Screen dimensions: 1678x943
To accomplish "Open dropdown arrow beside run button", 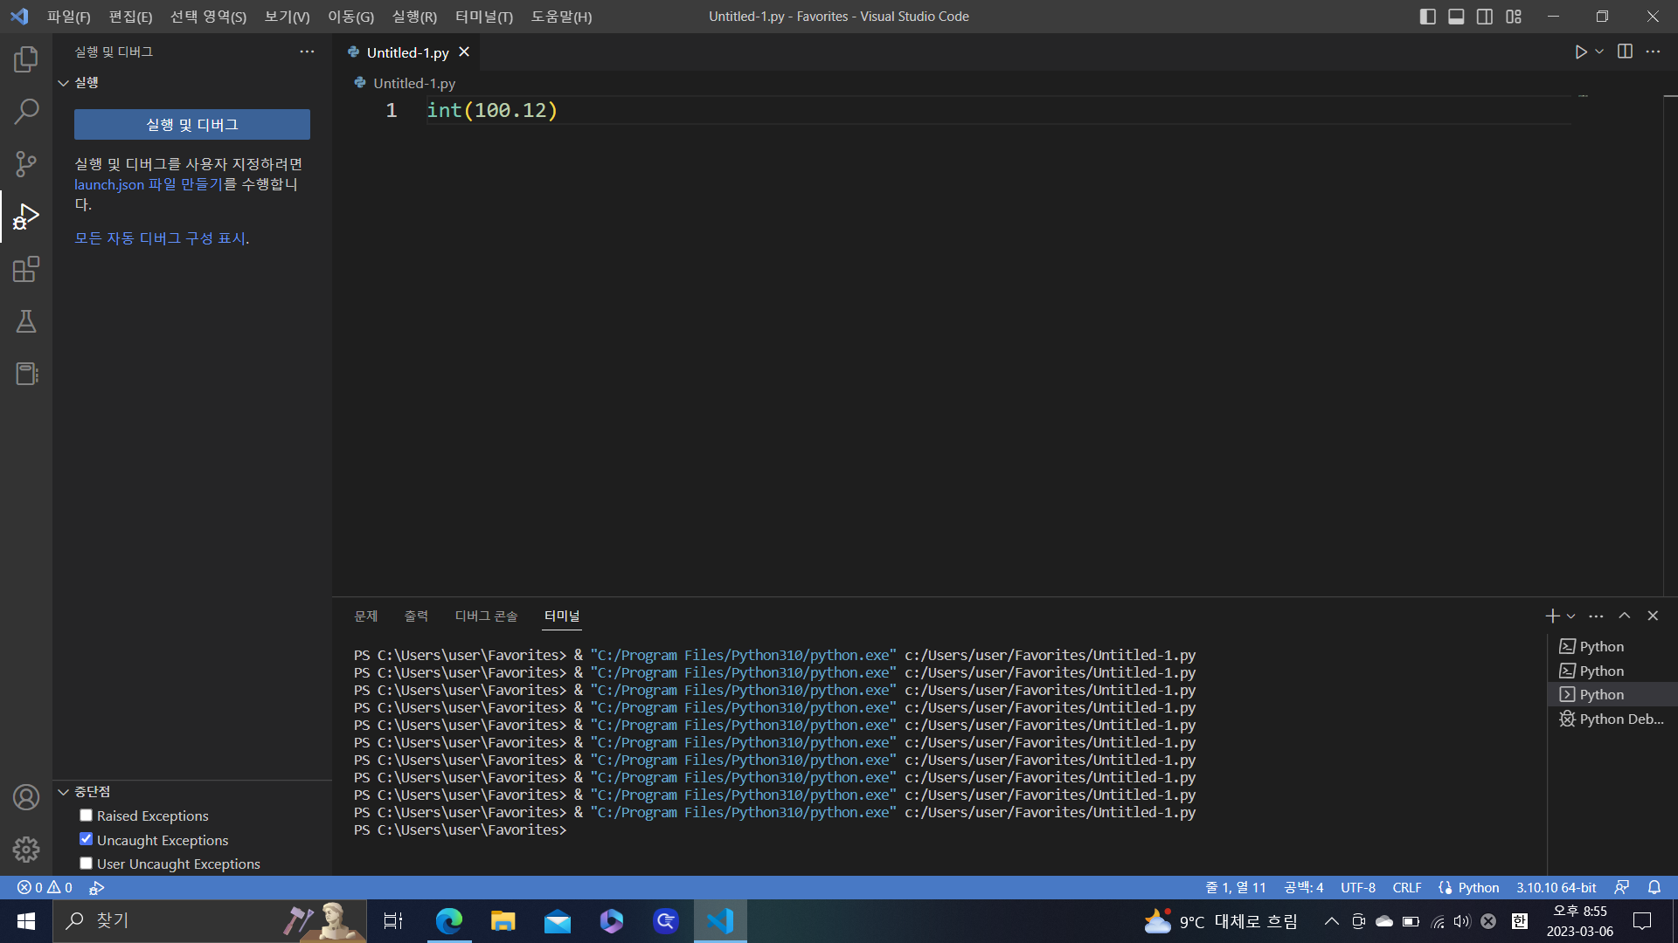I will click(x=1599, y=52).
